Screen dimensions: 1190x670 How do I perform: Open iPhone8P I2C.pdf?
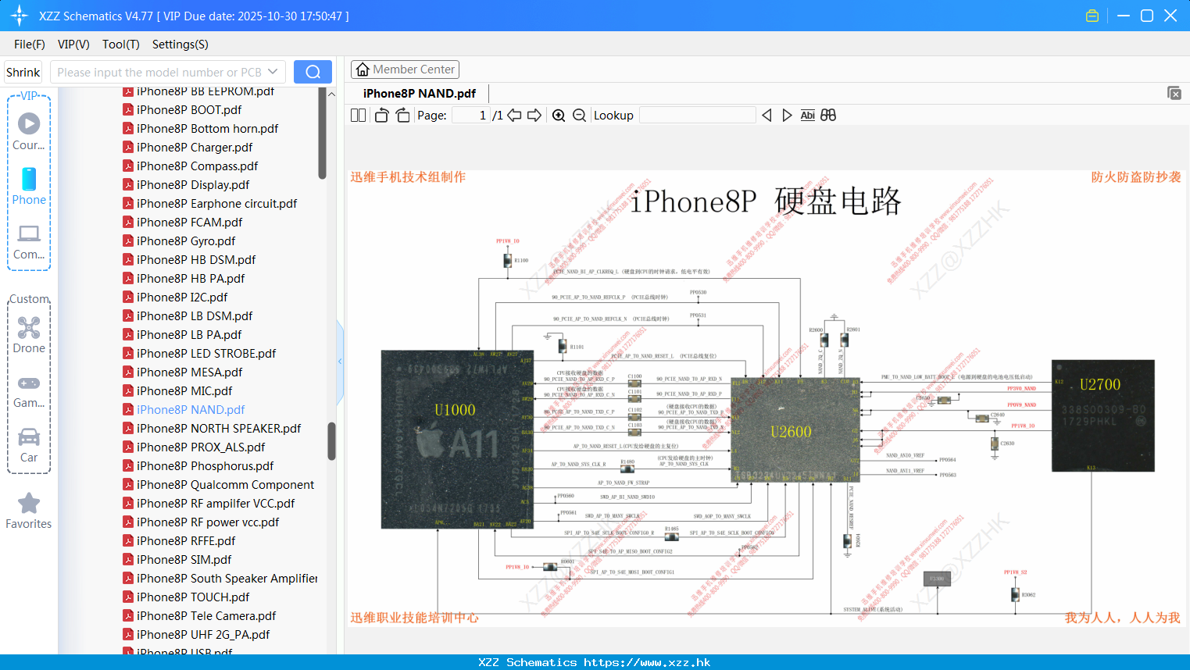[x=182, y=298]
